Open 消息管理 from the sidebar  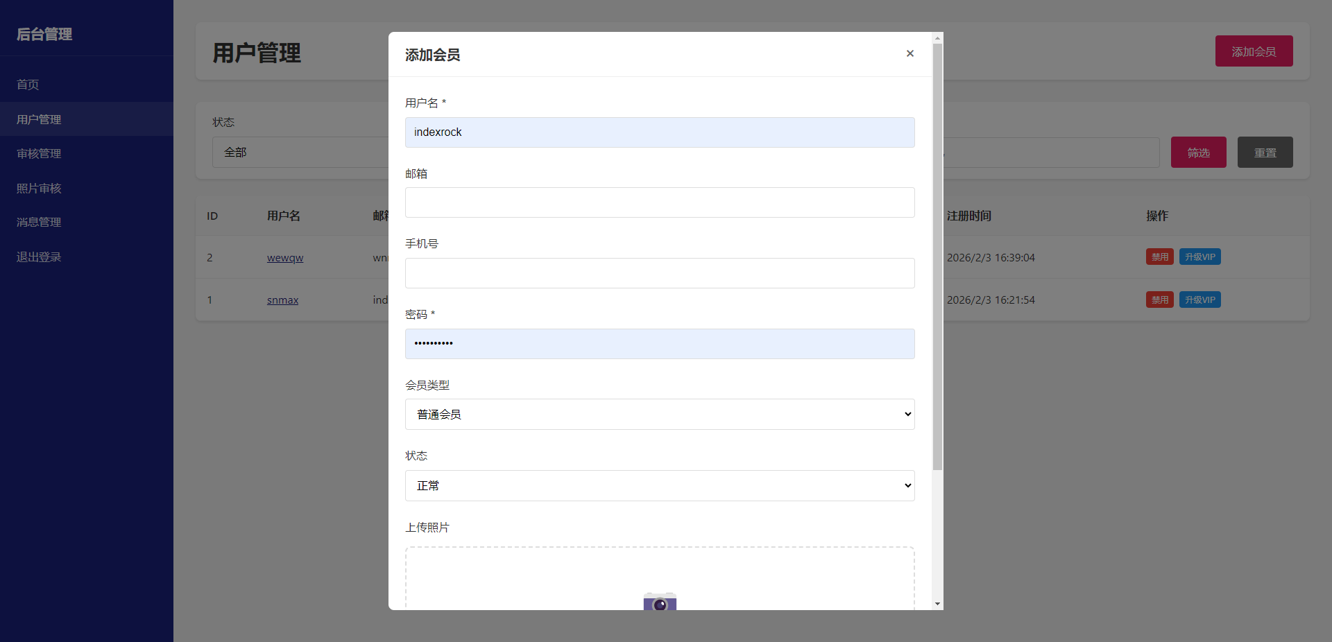pyautogui.click(x=39, y=222)
